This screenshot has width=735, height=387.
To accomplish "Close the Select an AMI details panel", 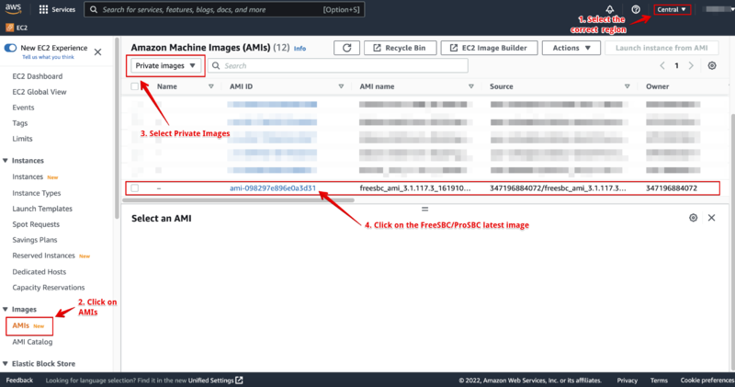I will (711, 218).
